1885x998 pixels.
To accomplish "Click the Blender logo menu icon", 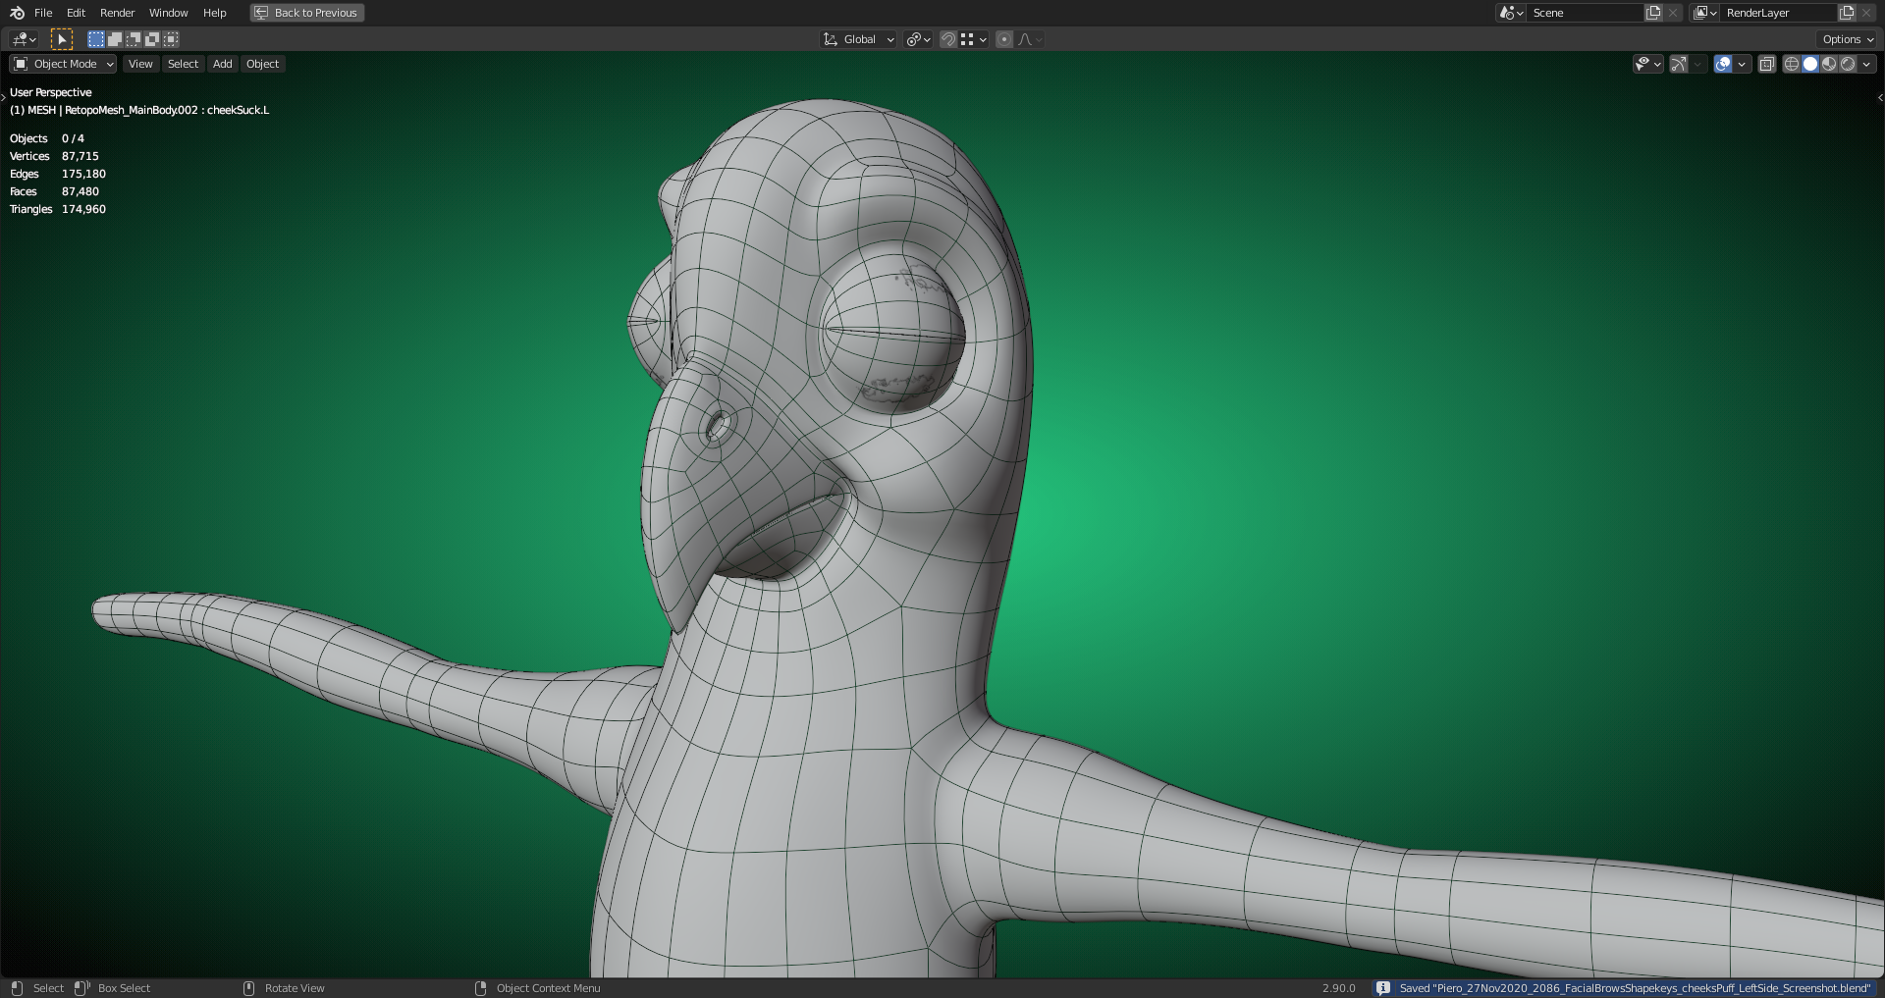I will pos(17,13).
